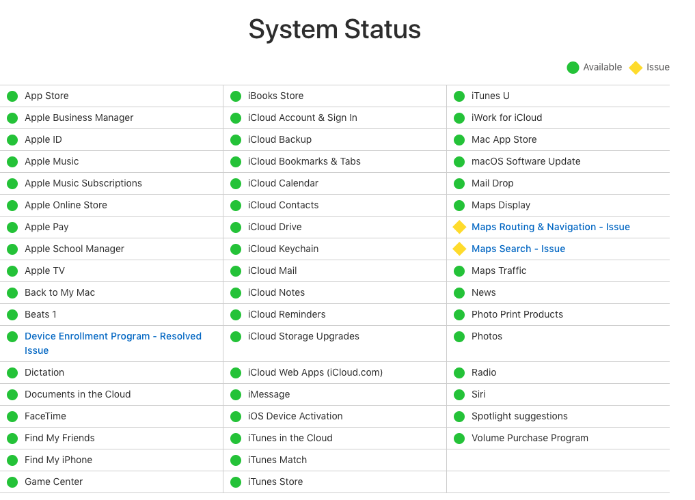The width and height of the screenshot is (695, 500).
Task: Click the green status dot beside App Store
Action: coord(12,96)
